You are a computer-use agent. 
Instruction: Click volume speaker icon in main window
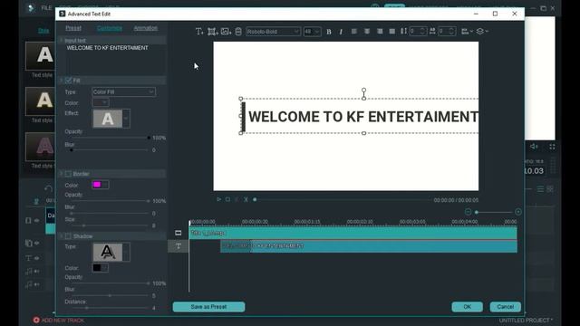coord(534,147)
